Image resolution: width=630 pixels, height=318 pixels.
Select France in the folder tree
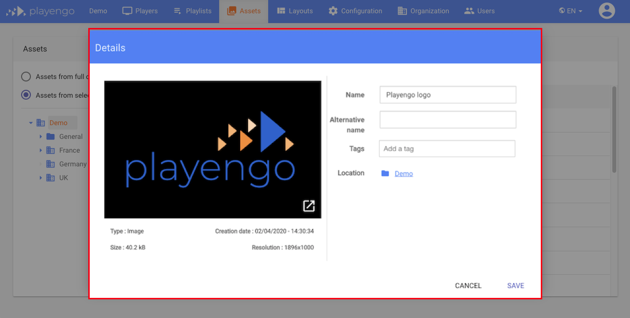tap(70, 150)
